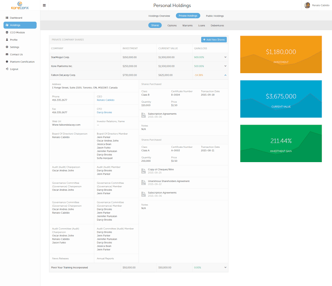Expand Pivot Your Training Incorporated row
The height and width of the screenshot is (286, 332).
click(x=225, y=268)
